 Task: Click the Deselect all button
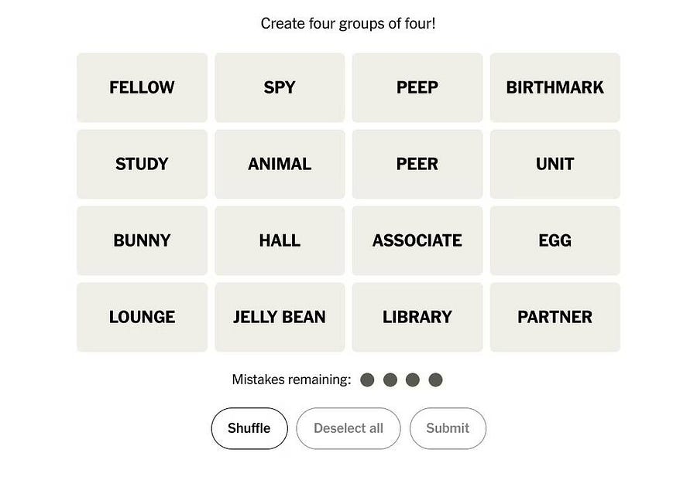pyautogui.click(x=348, y=428)
